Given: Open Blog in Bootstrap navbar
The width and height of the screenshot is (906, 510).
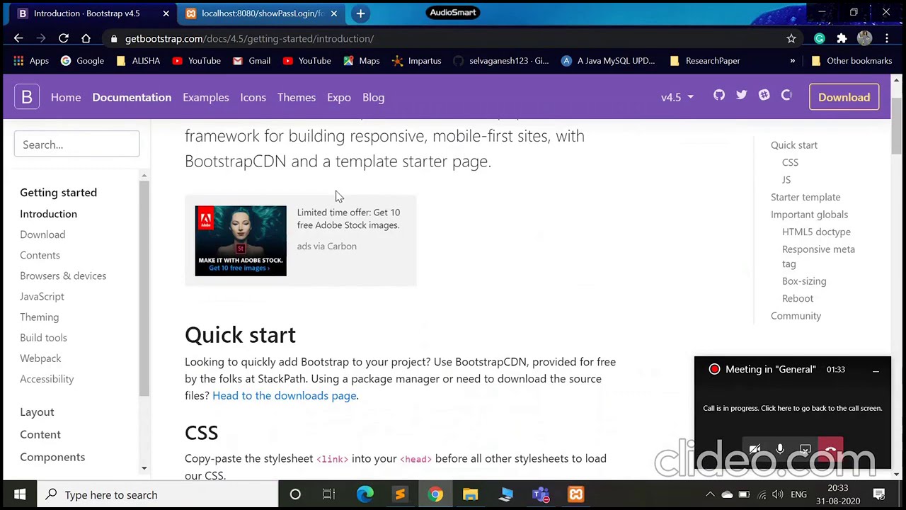Looking at the screenshot, I should pos(374,97).
